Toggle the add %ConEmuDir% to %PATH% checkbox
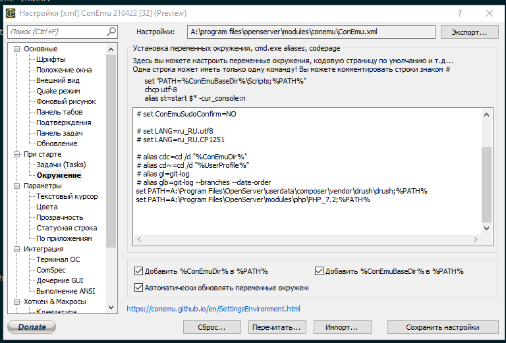 pos(138,271)
